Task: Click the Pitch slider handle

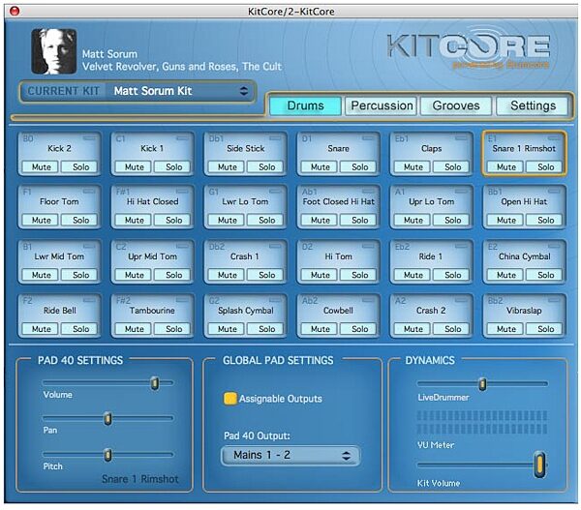Action: click(x=107, y=455)
